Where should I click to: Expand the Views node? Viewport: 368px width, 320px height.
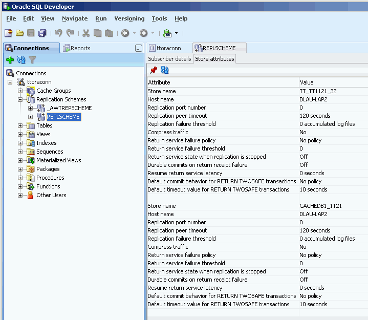[x=20, y=134]
